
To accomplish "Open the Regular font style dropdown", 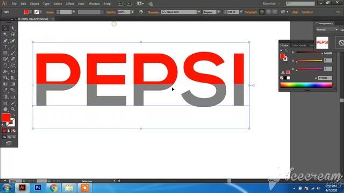I will pyautogui.click(x=219, y=12).
